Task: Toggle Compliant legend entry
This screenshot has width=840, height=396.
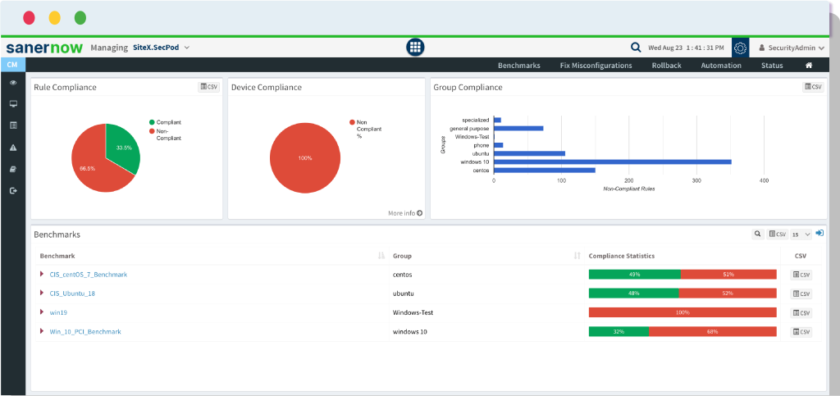Action: [x=165, y=122]
